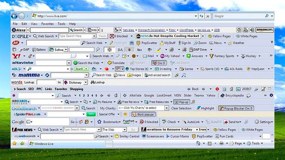Open MapQuest on AOL toolbar
This screenshot has width=285, height=160.
[256, 69]
